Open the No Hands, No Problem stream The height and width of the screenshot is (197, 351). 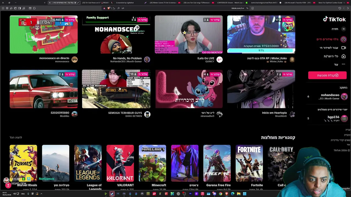coord(116,34)
